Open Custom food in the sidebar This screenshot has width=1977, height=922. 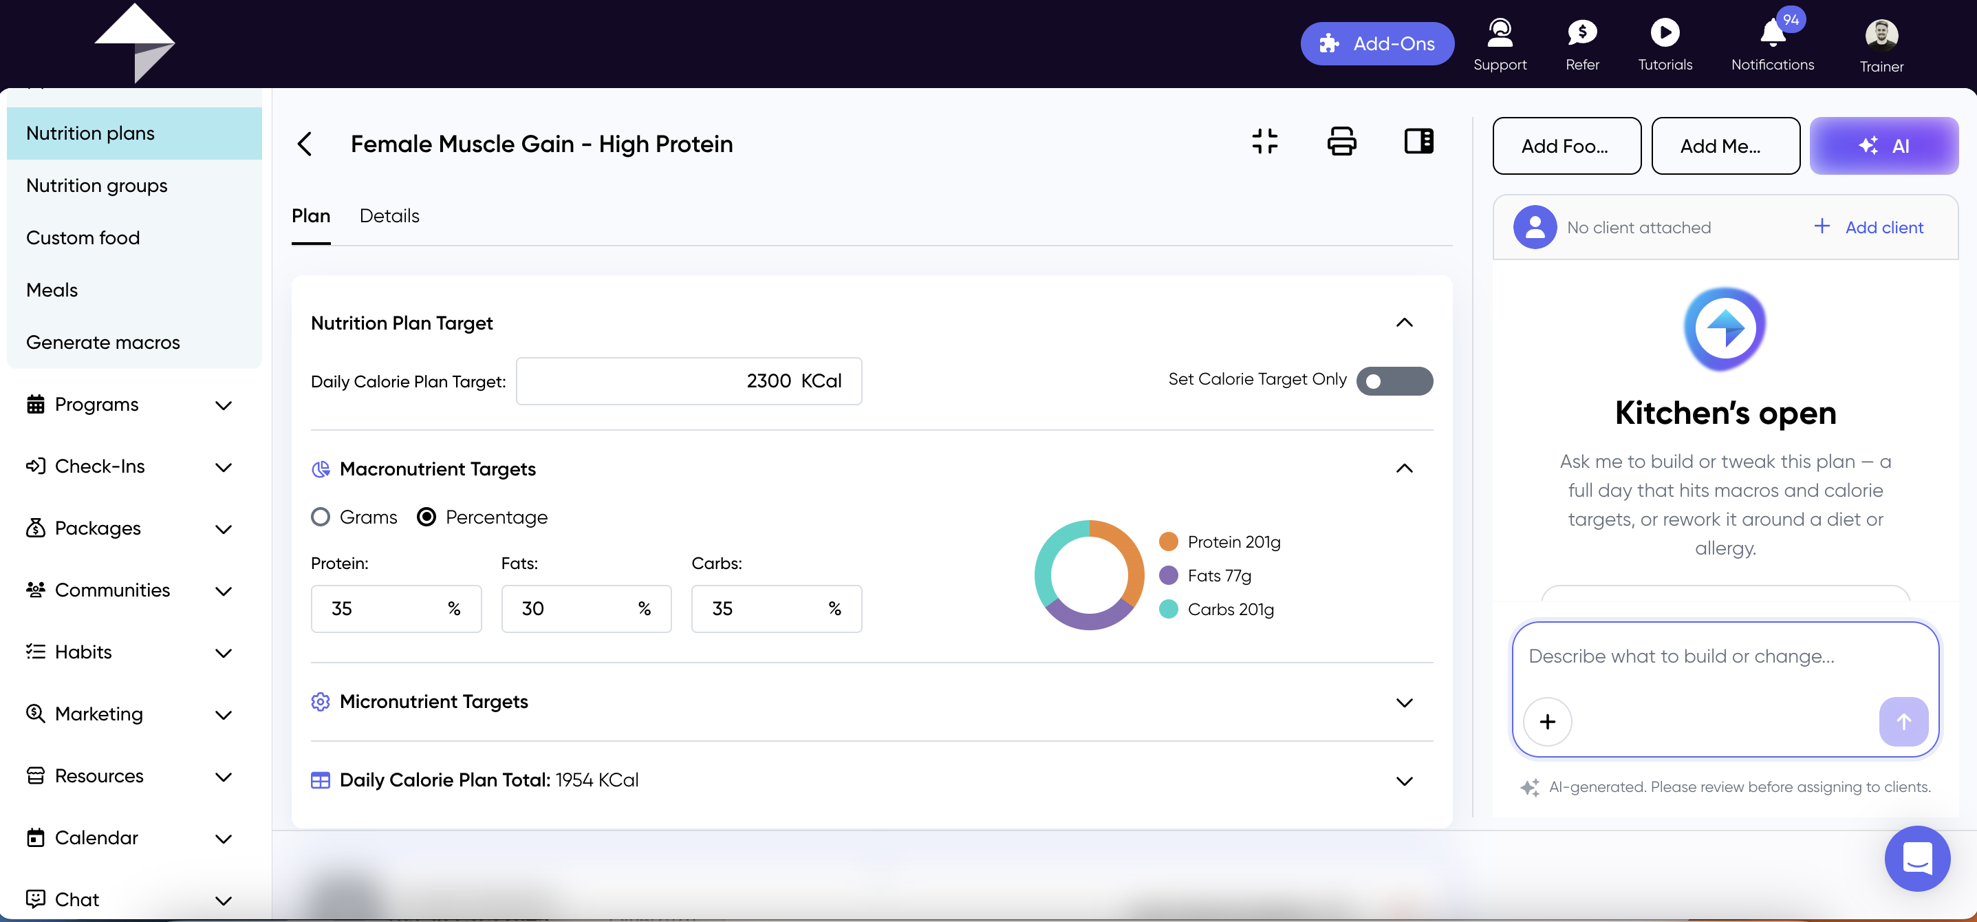click(x=134, y=237)
